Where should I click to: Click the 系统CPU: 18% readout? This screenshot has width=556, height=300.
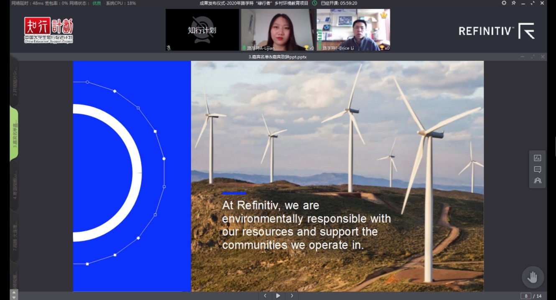[x=121, y=3]
